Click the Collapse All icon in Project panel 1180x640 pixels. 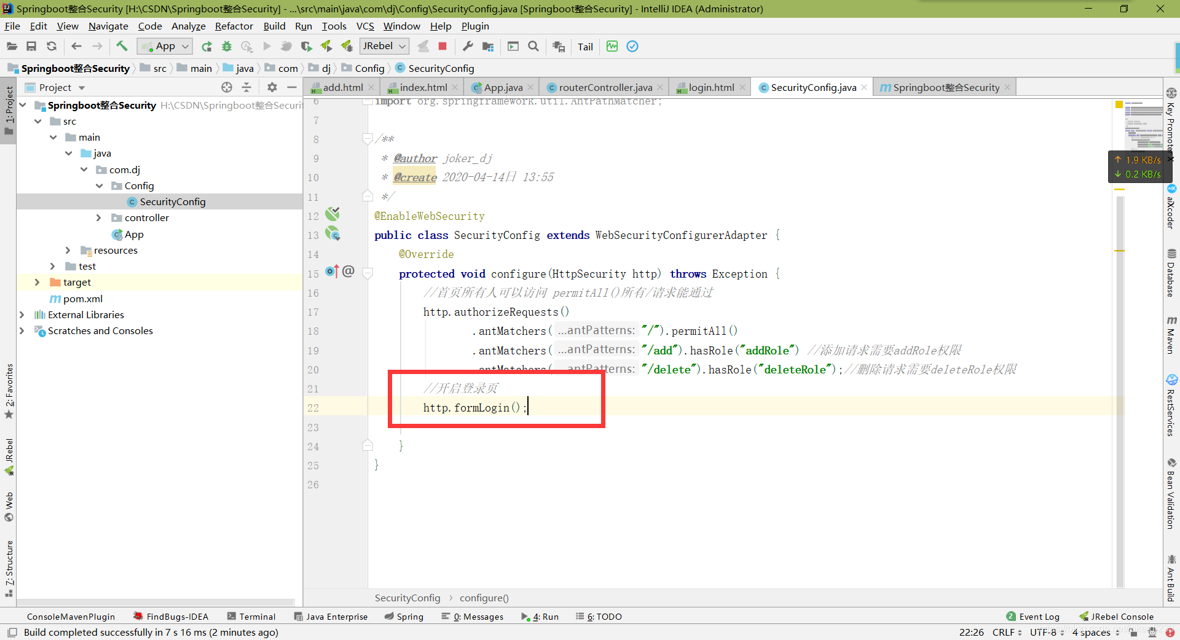246,87
